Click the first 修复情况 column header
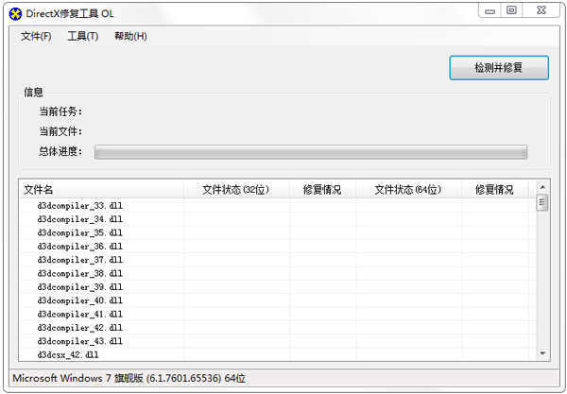The height and width of the screenshot is (394, 567). click(x=322, y=190)
